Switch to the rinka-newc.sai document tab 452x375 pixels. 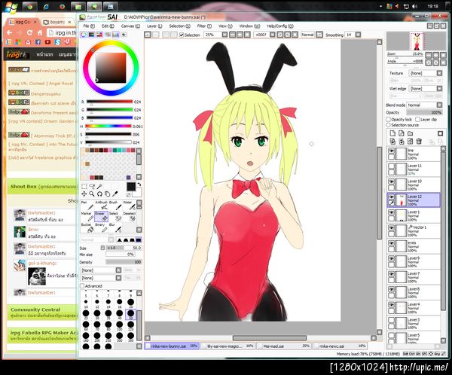[x=341, y=346]
